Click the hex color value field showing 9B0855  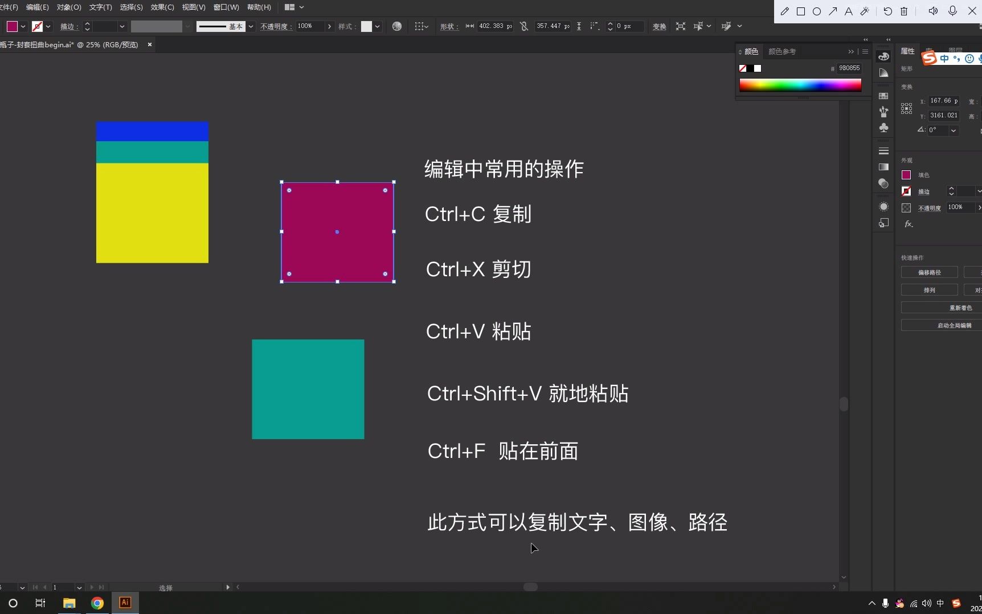coord(849,68)
